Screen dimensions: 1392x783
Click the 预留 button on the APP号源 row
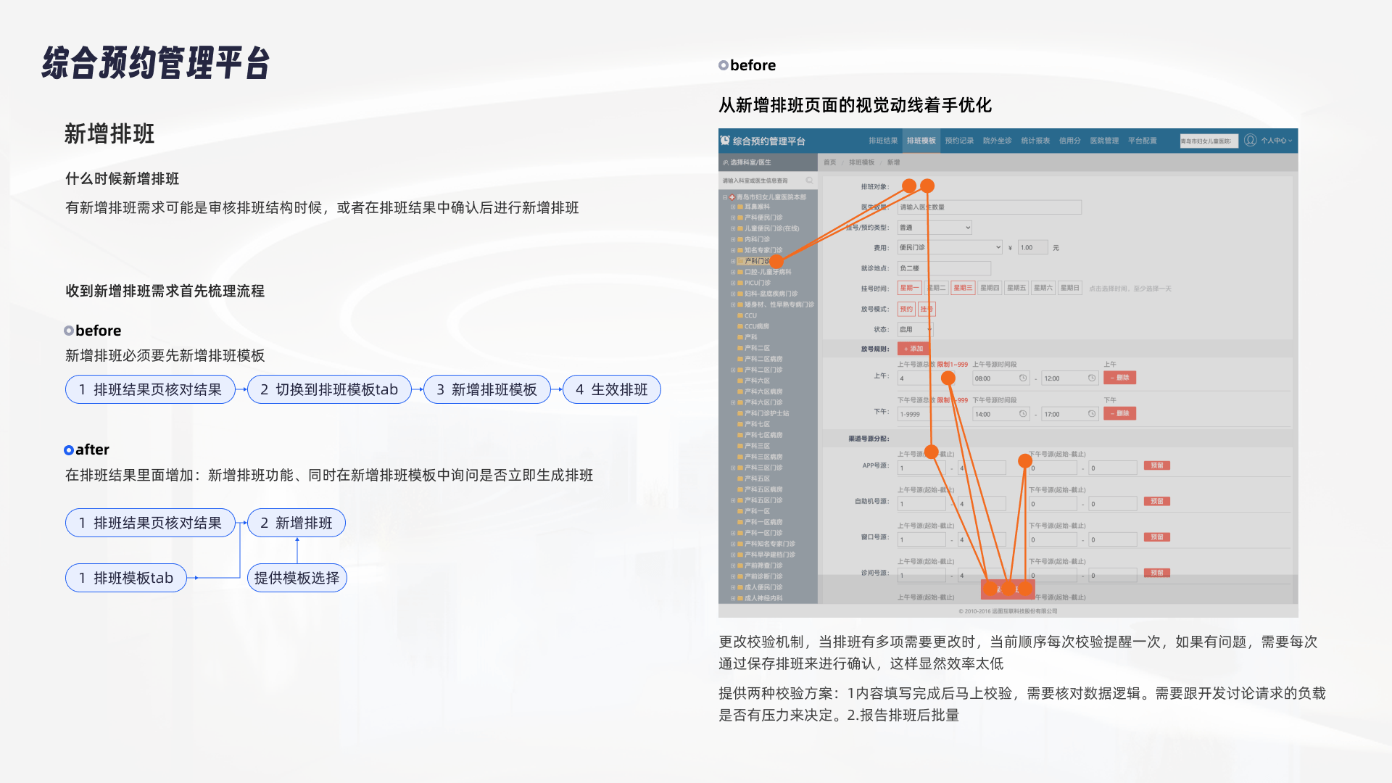pyautogui.click(x=1156, y=466)
